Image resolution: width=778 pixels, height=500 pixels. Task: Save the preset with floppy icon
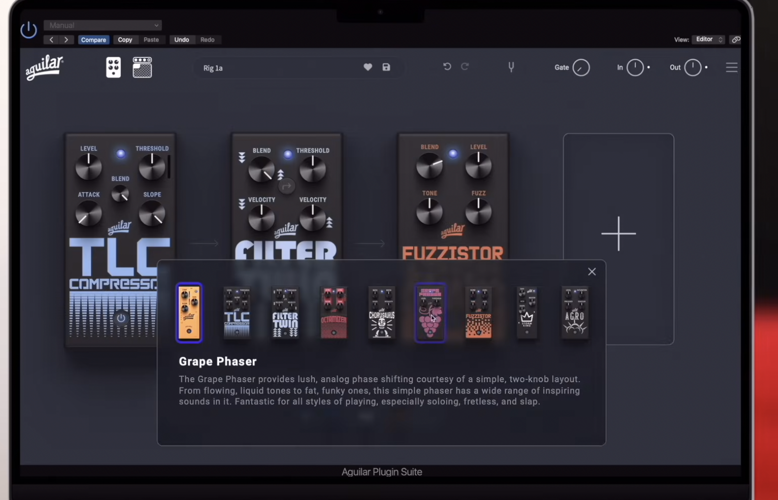coord(386,67)
